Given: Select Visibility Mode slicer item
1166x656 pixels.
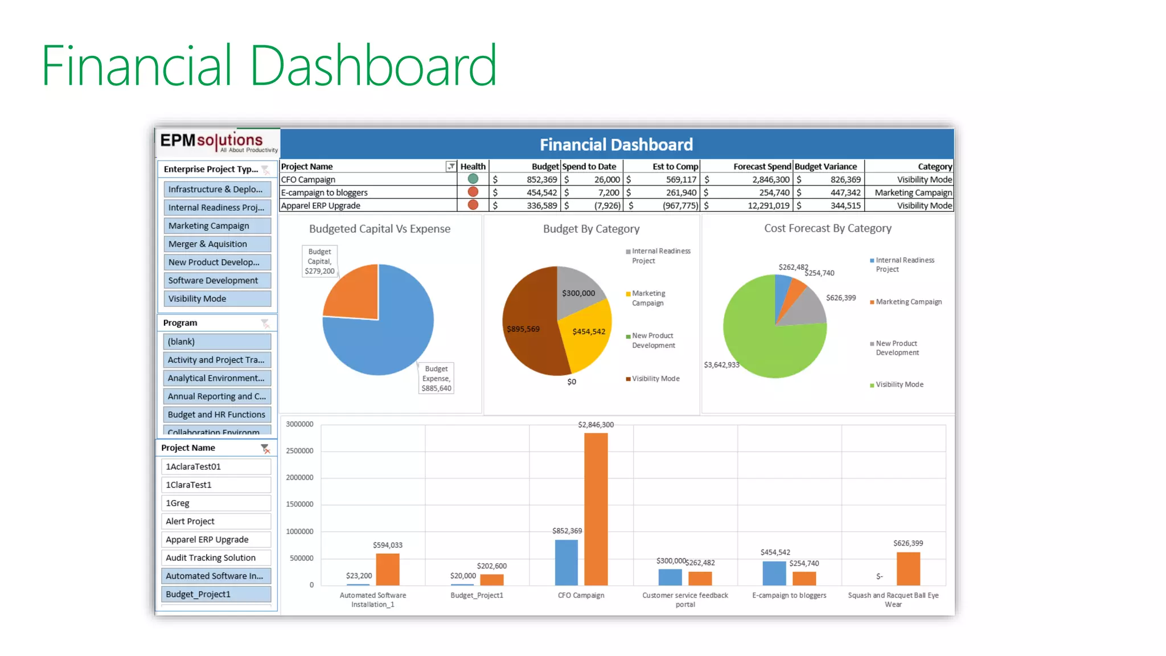Looking at the screenshot, I should (x=217, y=298).
